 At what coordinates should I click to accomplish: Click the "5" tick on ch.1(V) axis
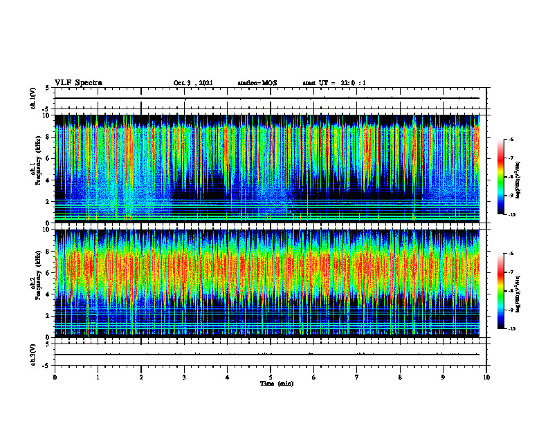(48, 88)
